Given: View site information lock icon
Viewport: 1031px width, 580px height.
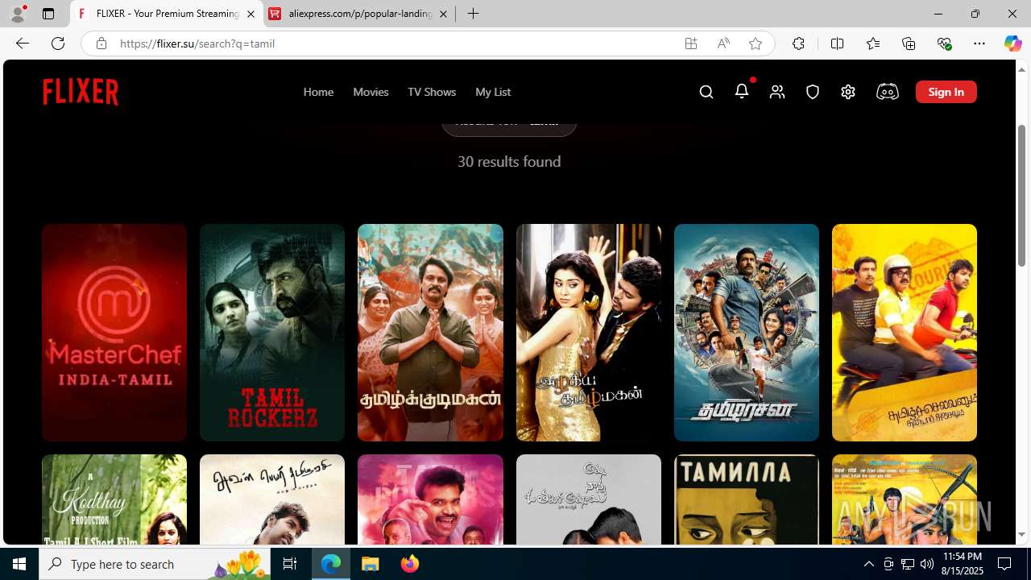Looking at the screenshot, I should 101,43.
